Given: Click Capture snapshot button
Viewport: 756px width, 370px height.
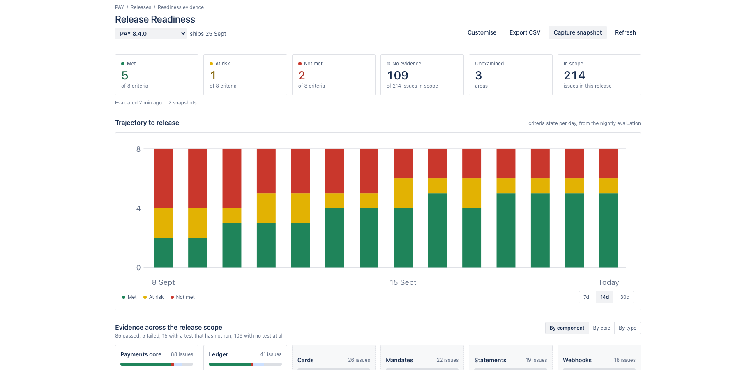Looking at the screenshot, I should [x=578, y=32].
